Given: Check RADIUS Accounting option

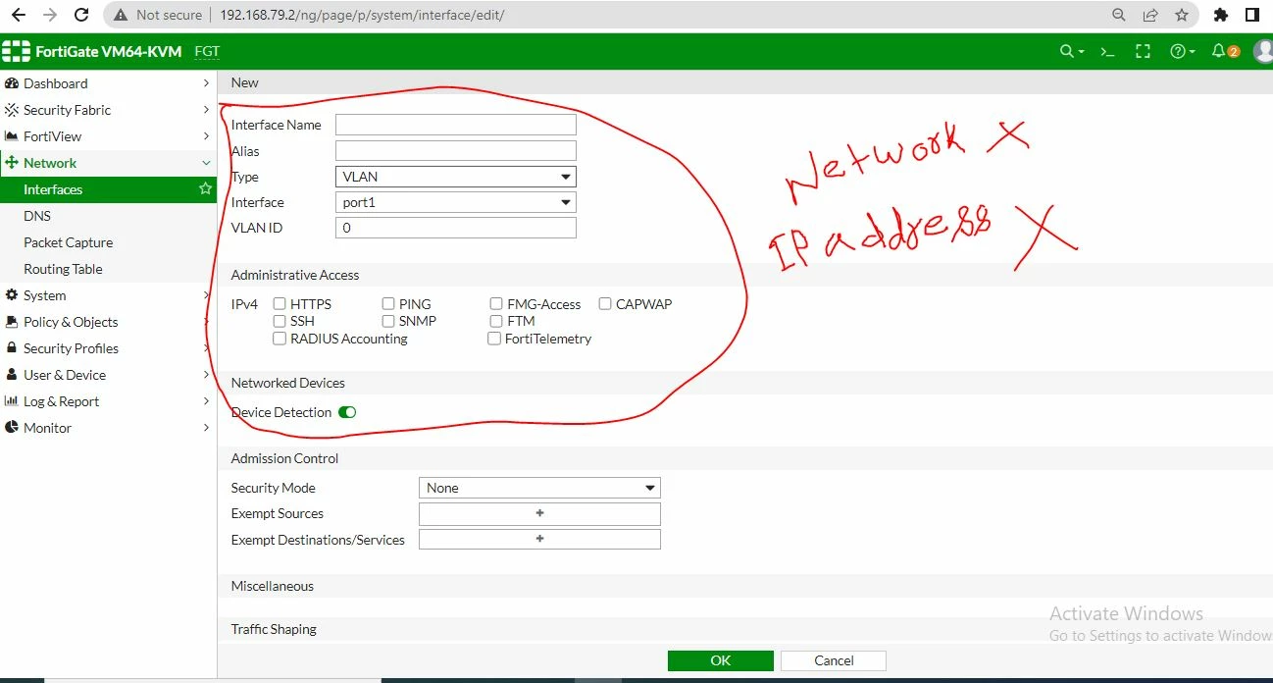Looking at the screenshot, I should click(x=280, y=339).
